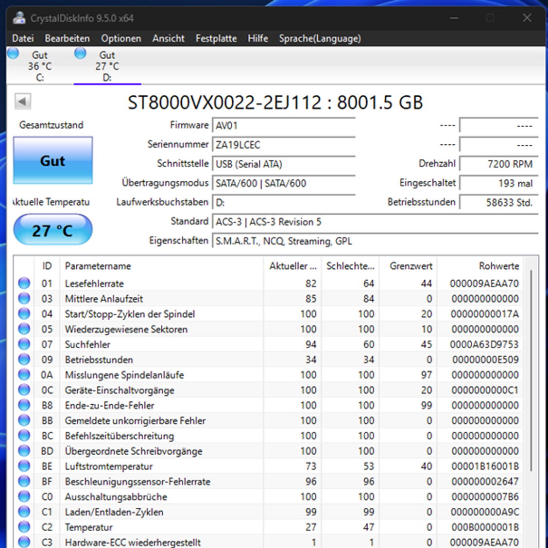This screenshot has height=548, width=548.
Task: Click status icon of Wiederzugewiesene Sektoren row
Action: 24,329
